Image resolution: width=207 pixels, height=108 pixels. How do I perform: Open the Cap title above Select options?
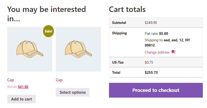coord(59,80)
